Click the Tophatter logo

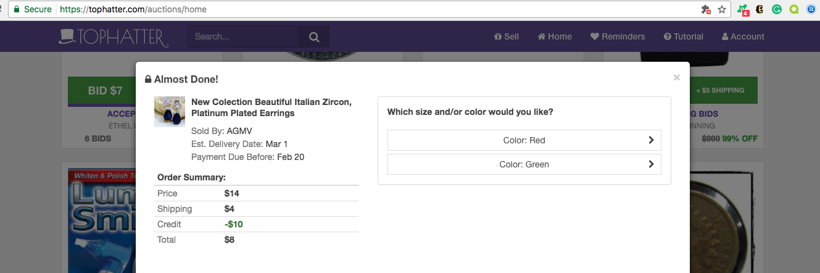114,37
